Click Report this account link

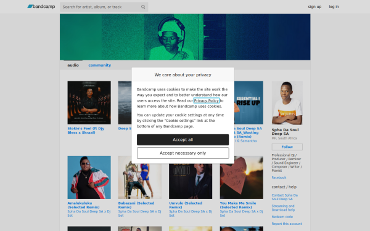coord(287,224)
